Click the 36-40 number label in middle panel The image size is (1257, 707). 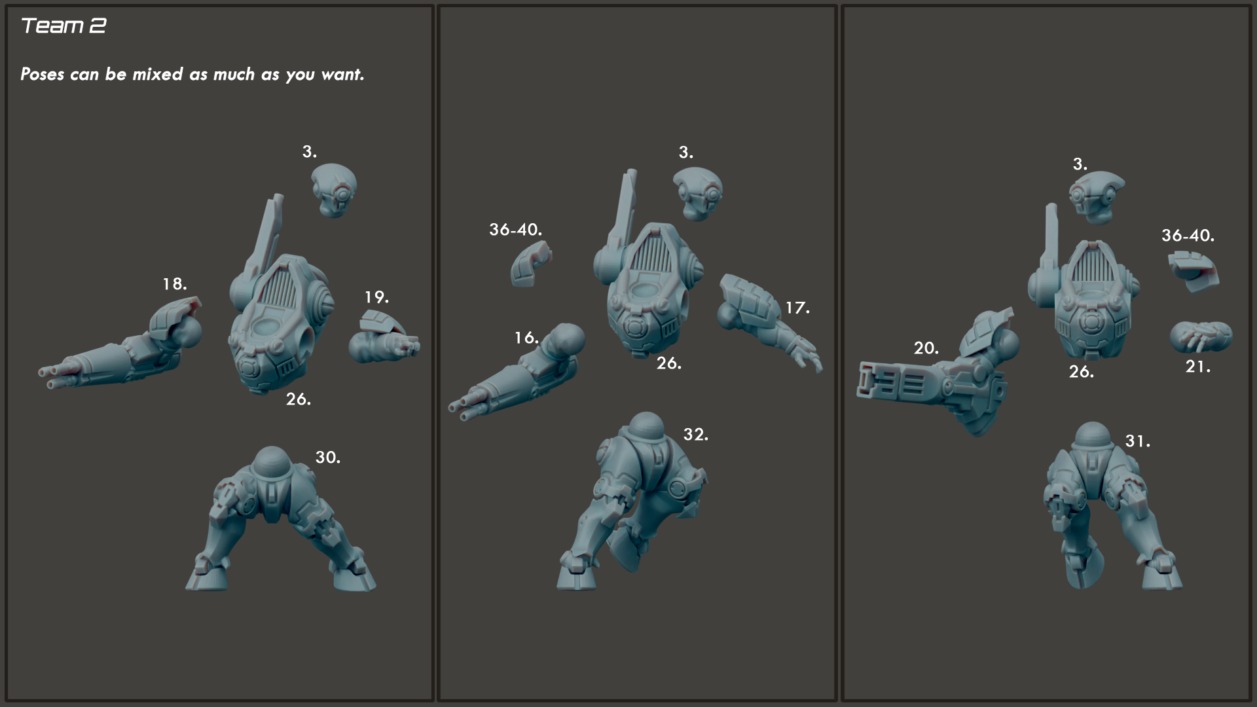pyautogui.click(x=516, y=230)
